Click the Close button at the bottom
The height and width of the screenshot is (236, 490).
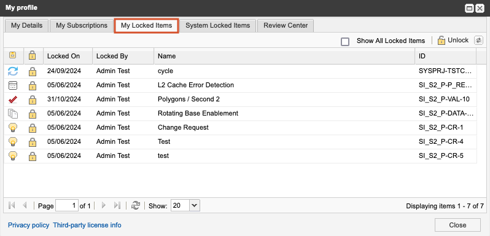tap(457, 225)
